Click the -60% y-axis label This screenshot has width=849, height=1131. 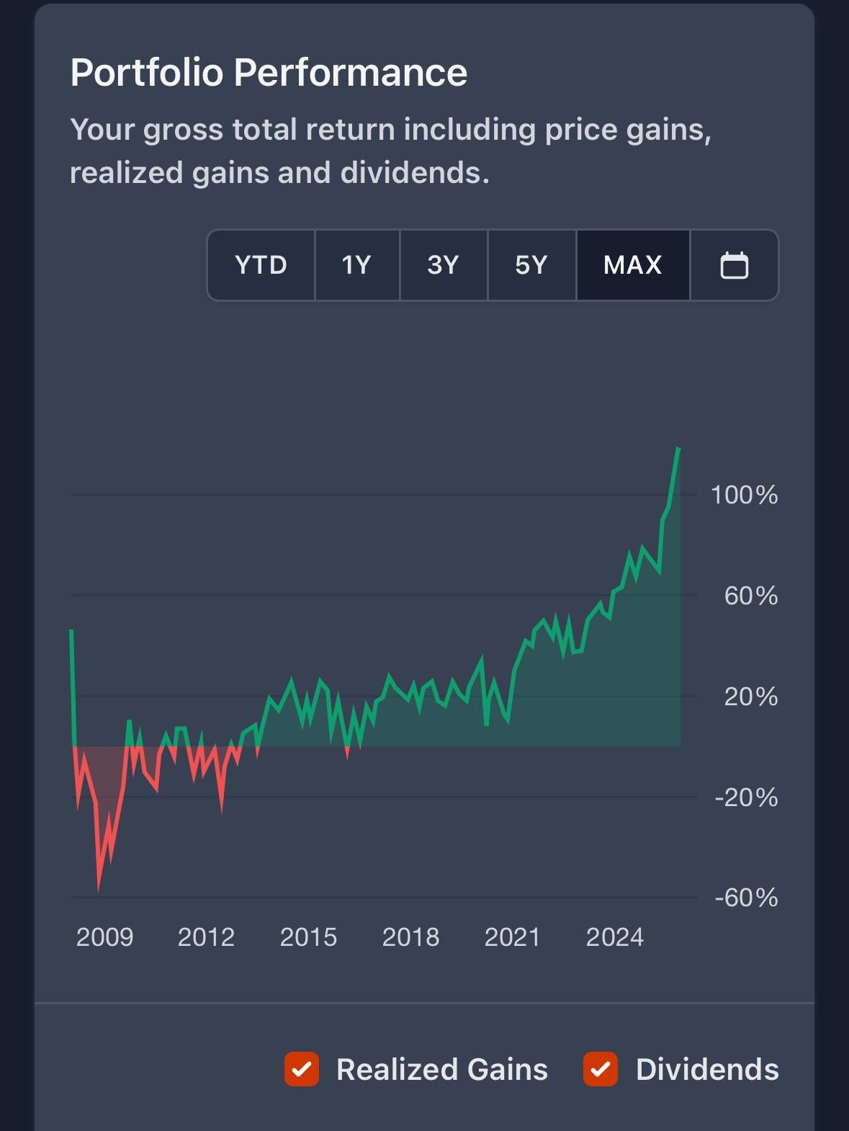(745, 898)
